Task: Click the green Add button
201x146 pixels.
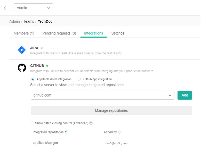Action: 185,95
